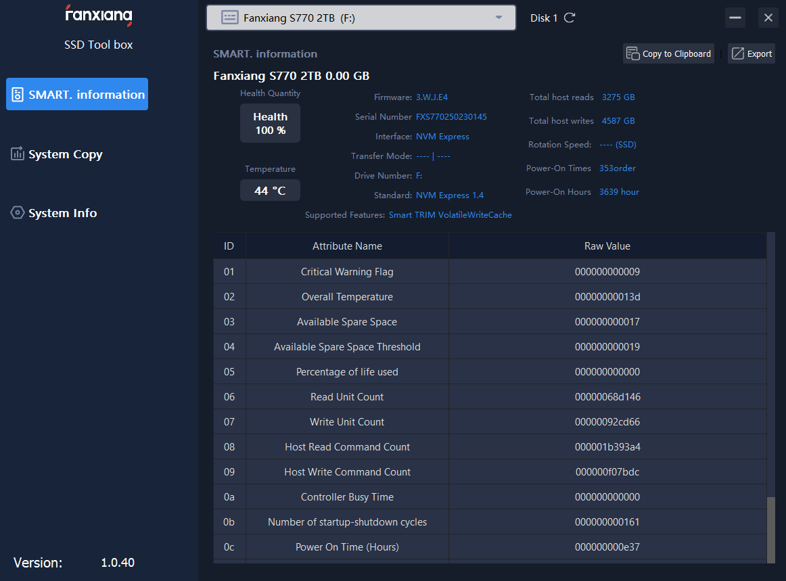786x581 pixels.
Task: Click raw value 00000068d146
Action: coord(607,397)
